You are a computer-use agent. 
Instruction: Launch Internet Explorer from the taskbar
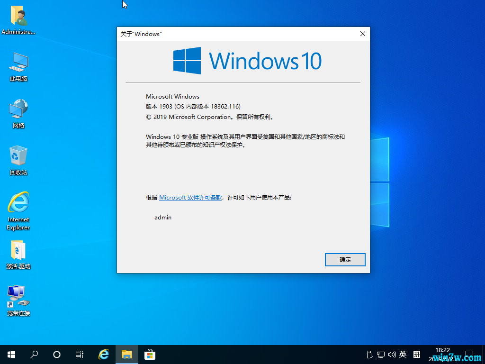tap(104, 355)
